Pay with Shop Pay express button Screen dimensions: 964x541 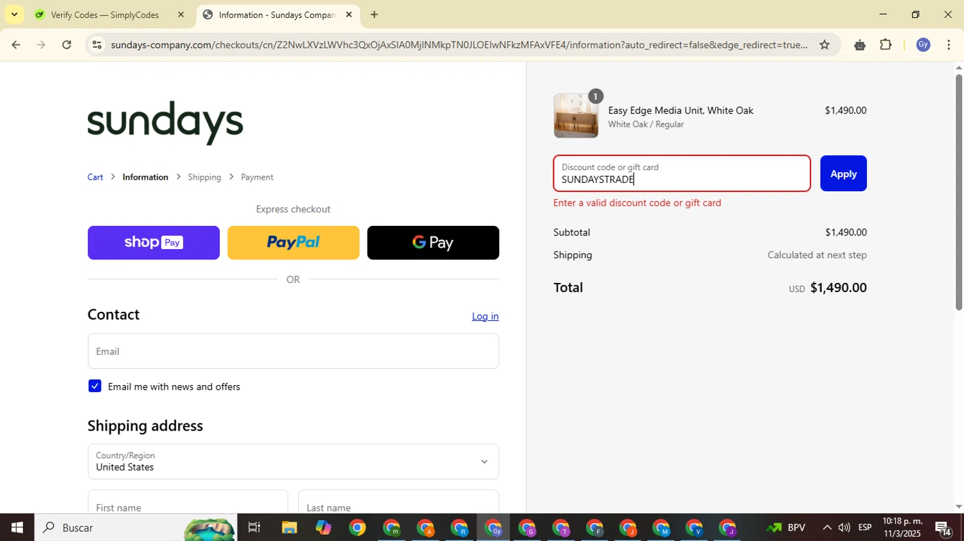154,243
